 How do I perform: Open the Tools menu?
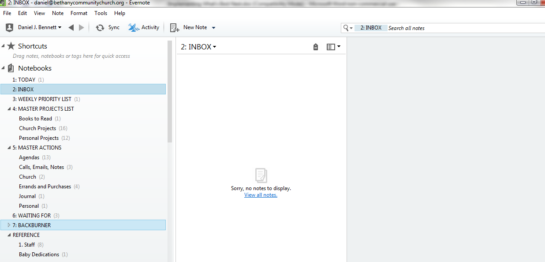pyautogui.click(x=101, y=13)
